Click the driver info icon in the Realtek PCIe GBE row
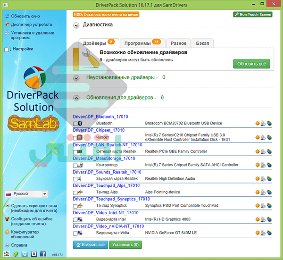 263,151
